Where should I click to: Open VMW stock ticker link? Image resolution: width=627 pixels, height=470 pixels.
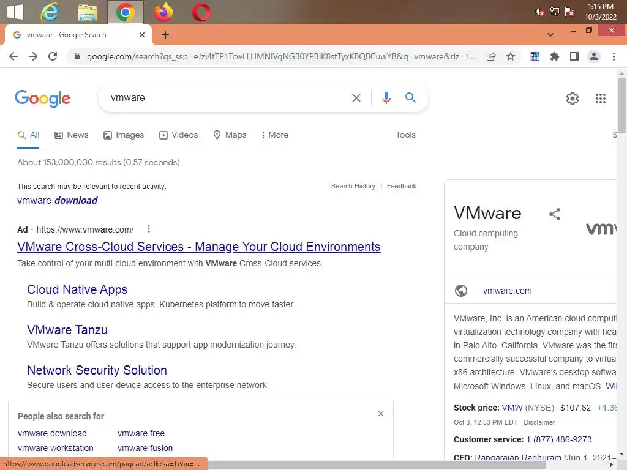(x=512, y=408)
